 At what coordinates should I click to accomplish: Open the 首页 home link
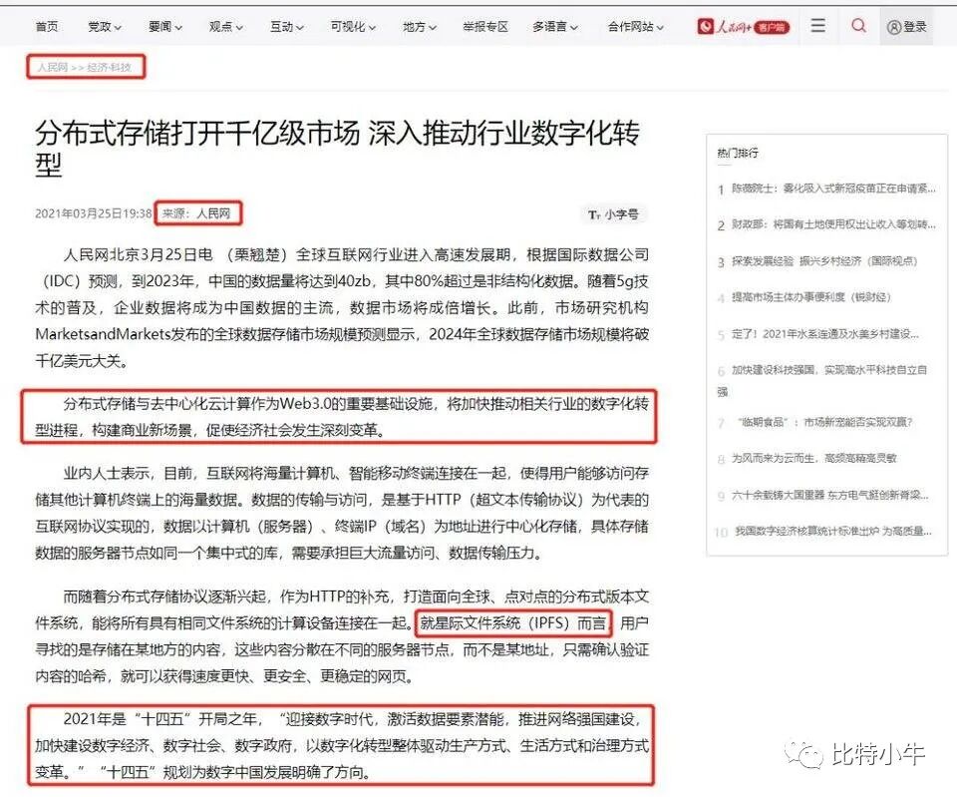coord(47,26)
